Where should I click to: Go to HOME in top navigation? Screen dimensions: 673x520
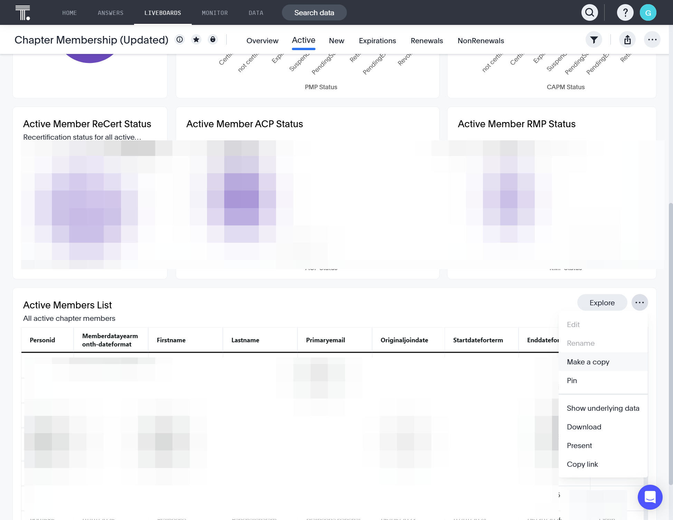click(x=69, y=13)
